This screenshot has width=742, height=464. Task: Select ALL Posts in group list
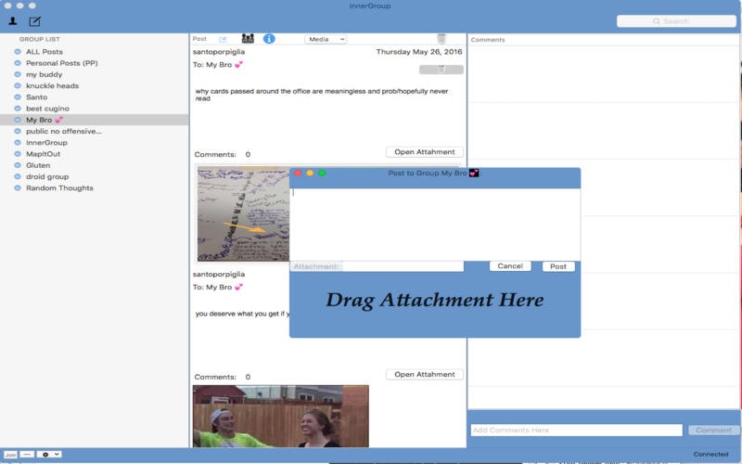coord(44,52)
